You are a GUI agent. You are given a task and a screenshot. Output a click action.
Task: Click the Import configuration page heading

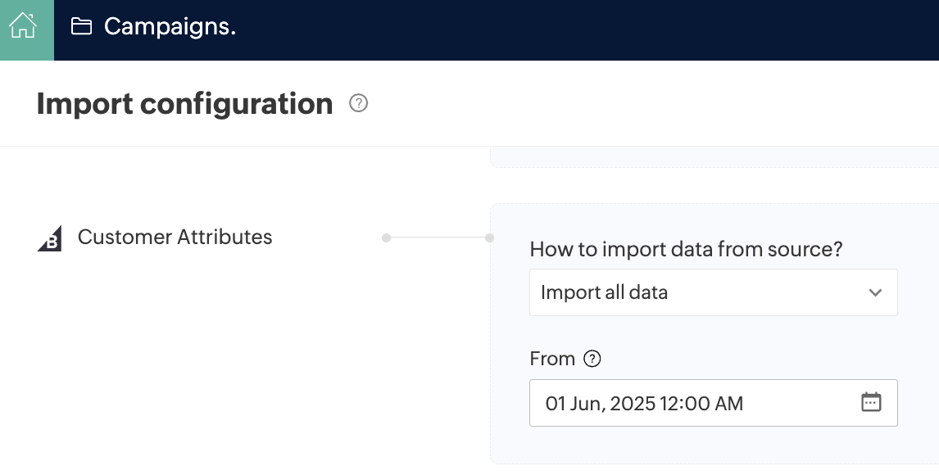(x=184, y=104)
